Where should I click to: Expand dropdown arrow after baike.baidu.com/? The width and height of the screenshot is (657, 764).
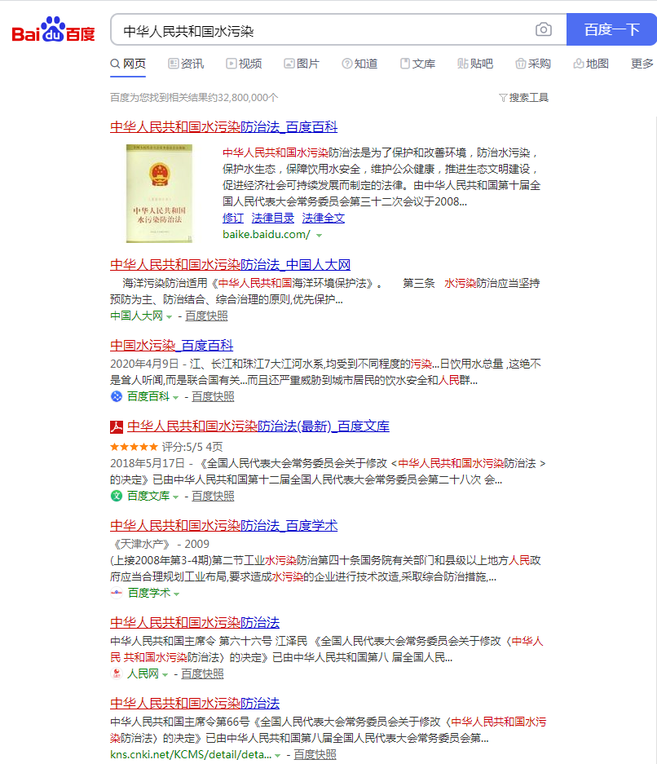tap(319, 236)
